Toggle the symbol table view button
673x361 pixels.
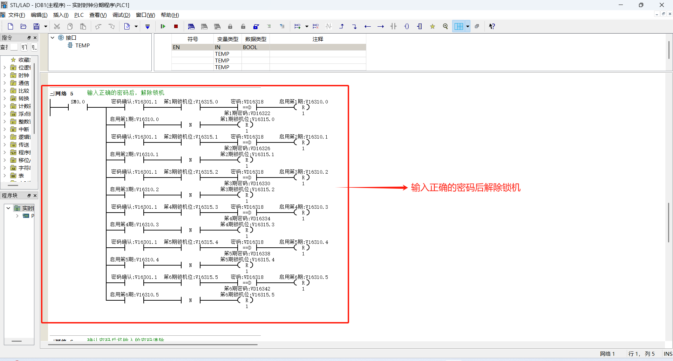458,26
